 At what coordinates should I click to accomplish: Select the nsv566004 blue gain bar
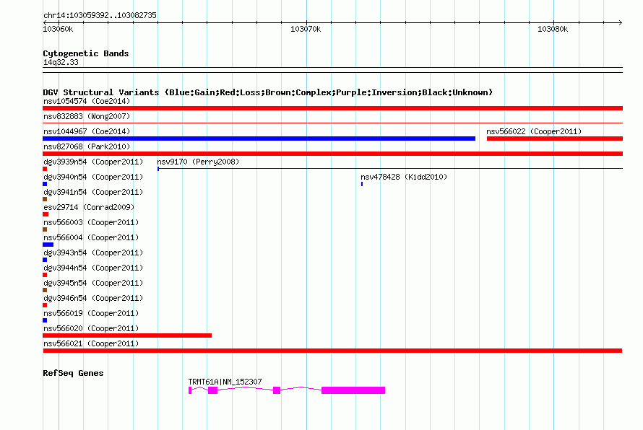(48, 245)
